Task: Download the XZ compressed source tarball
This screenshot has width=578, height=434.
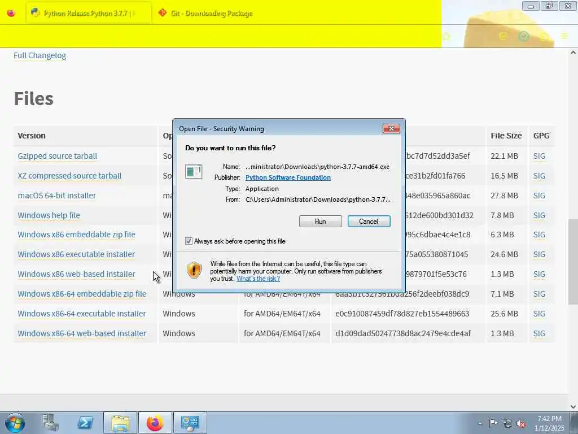Action: 69,176
